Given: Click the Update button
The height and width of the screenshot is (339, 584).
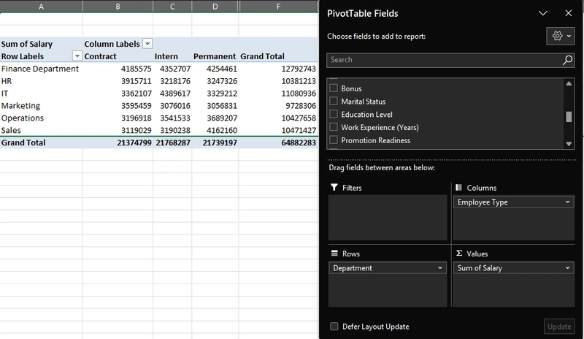Looking at the screenshot, I should (x=559, y=327).
